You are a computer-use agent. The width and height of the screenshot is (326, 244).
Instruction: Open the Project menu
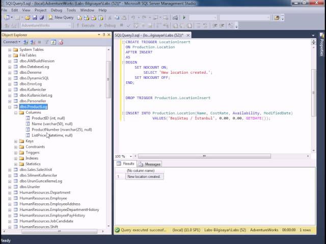pos(40,10)
